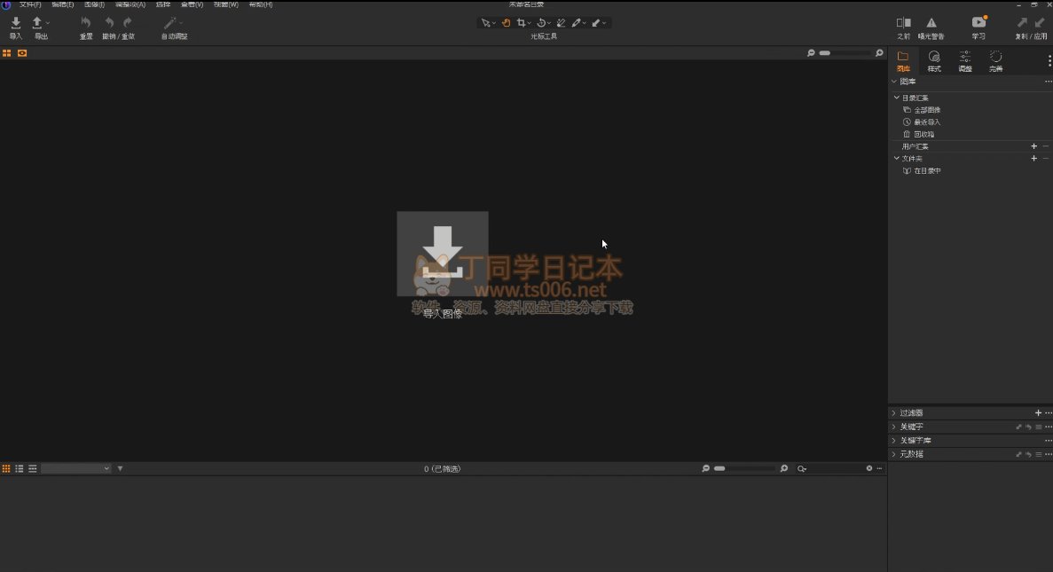Click the browser thumbnail size slider
Screen dimensions: 1053x572
coord(743,468)
